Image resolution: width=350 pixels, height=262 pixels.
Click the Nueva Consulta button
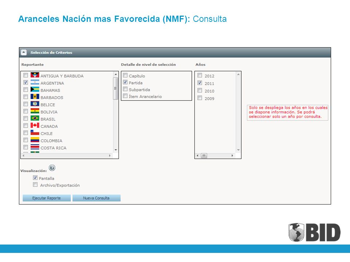tap(96, 198)
